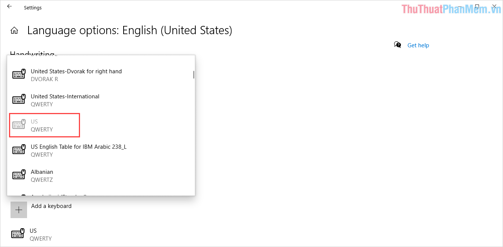Click the plus icon to Add a keyboard
This screenshot has height=247, width=503.
pos(19,209)
